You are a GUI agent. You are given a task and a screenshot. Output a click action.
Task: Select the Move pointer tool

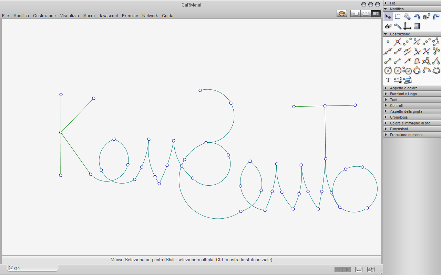[x=388, y=16]
